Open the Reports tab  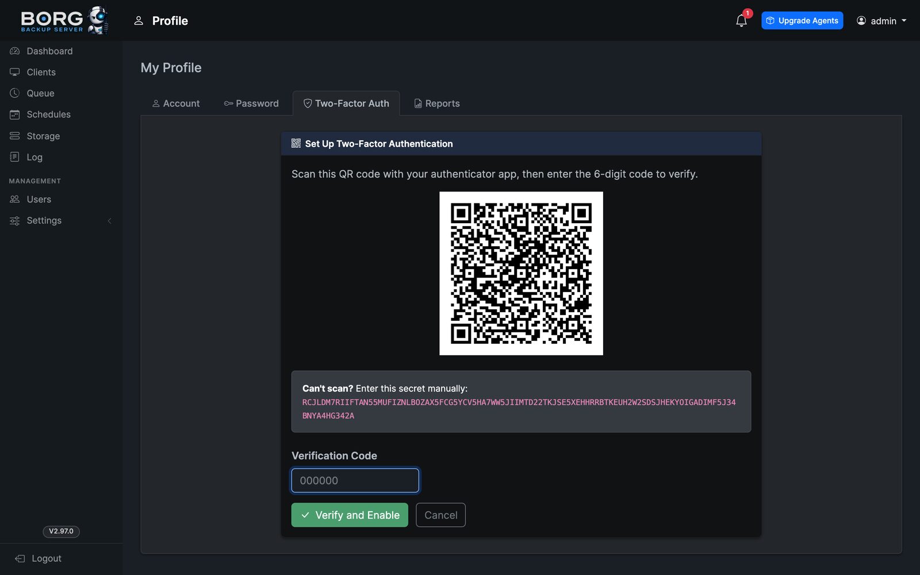pyautogui.click(x=437, y=103)
